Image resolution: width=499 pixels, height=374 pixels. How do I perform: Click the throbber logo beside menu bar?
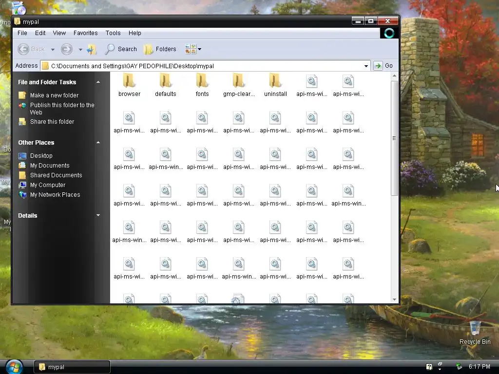coord(389,33)
